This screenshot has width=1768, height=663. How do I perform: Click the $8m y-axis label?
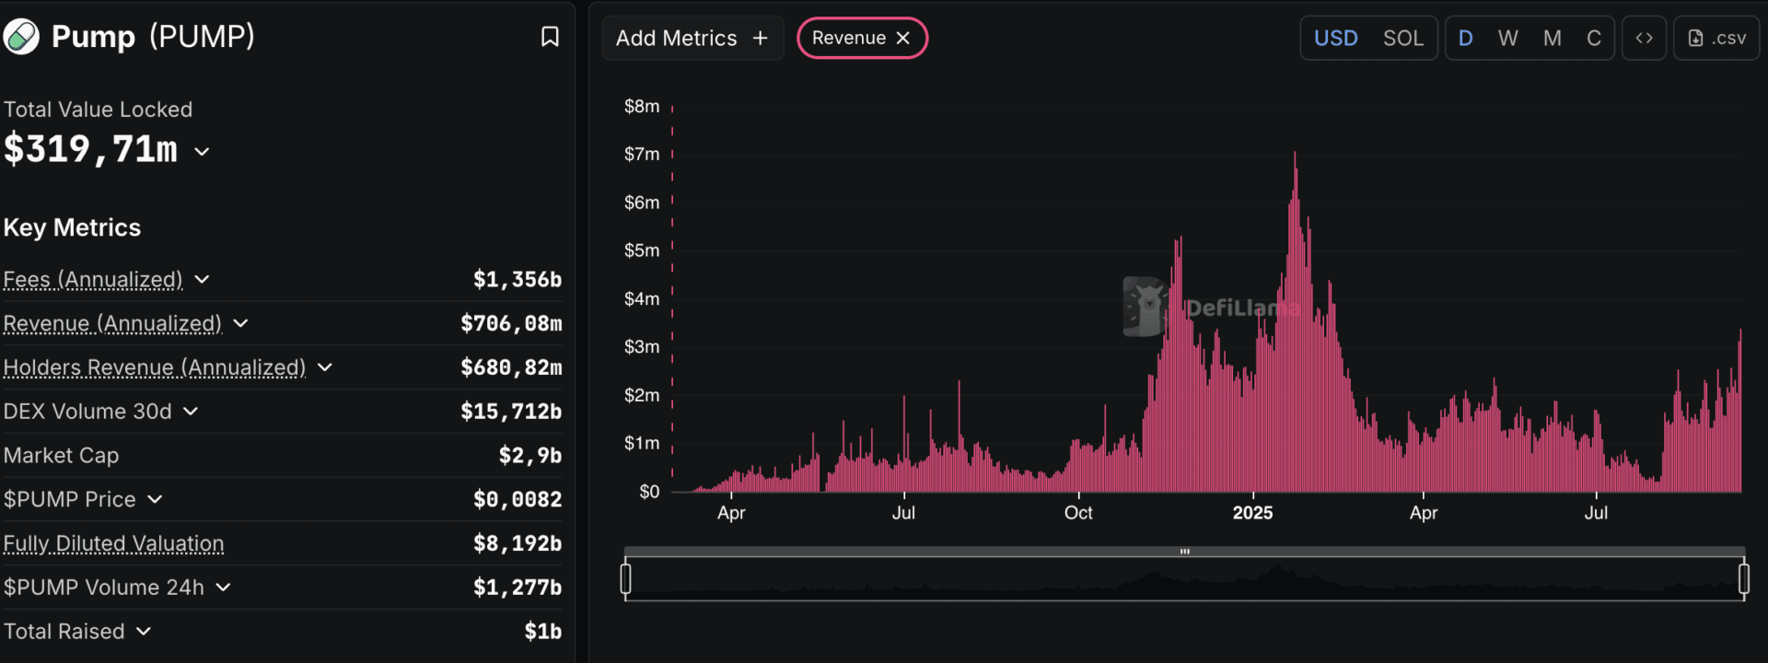pyautogui.click(x=642, y=106)
